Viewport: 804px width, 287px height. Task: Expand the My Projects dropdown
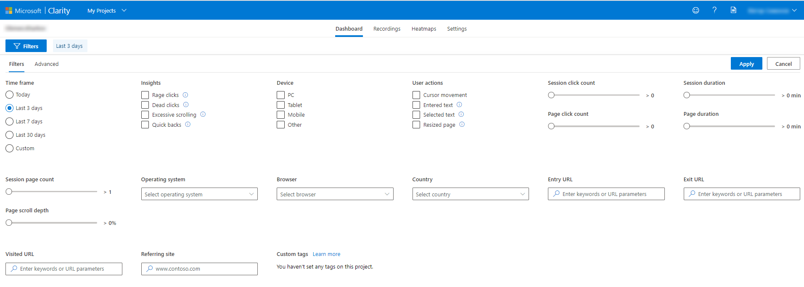tap(107, 10)
